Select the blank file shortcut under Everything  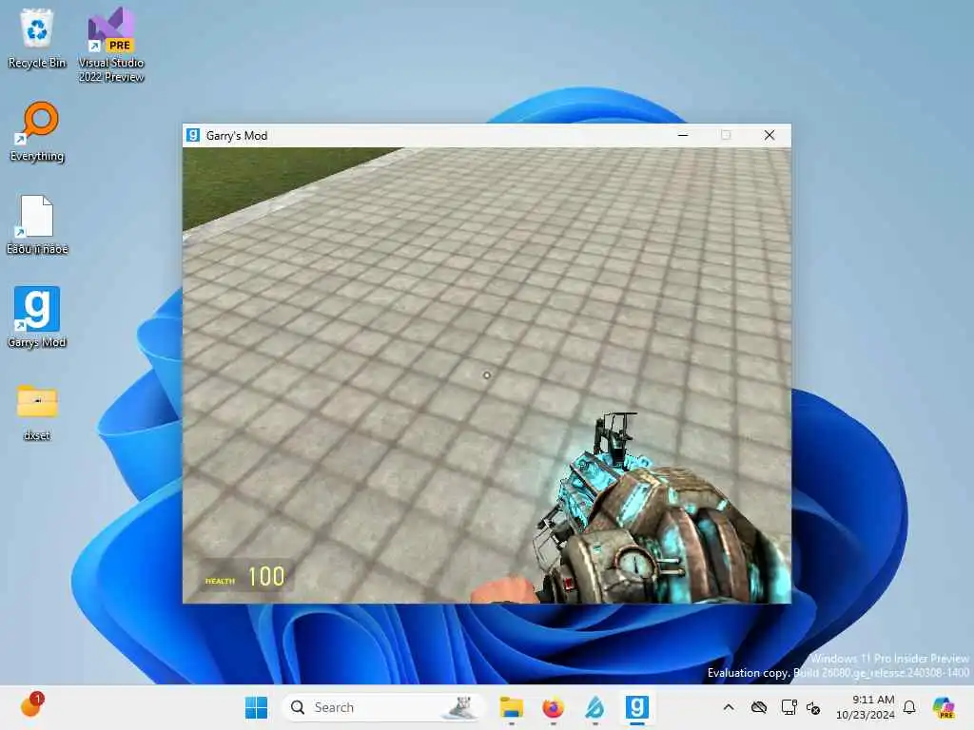[37, 224]
